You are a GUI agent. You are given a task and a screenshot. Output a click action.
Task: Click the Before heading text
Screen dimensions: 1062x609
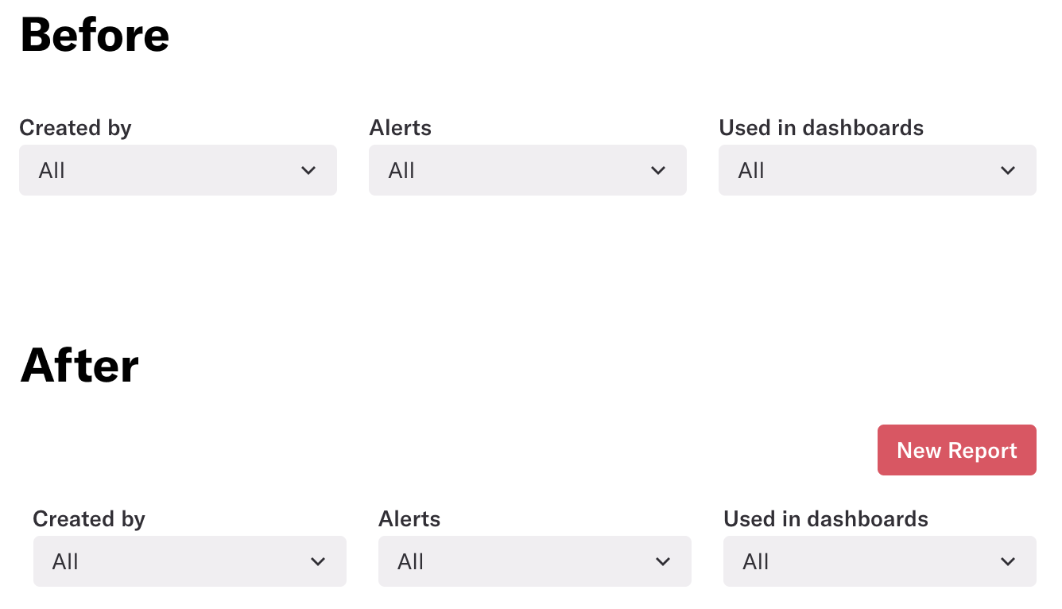click(95, 36)
